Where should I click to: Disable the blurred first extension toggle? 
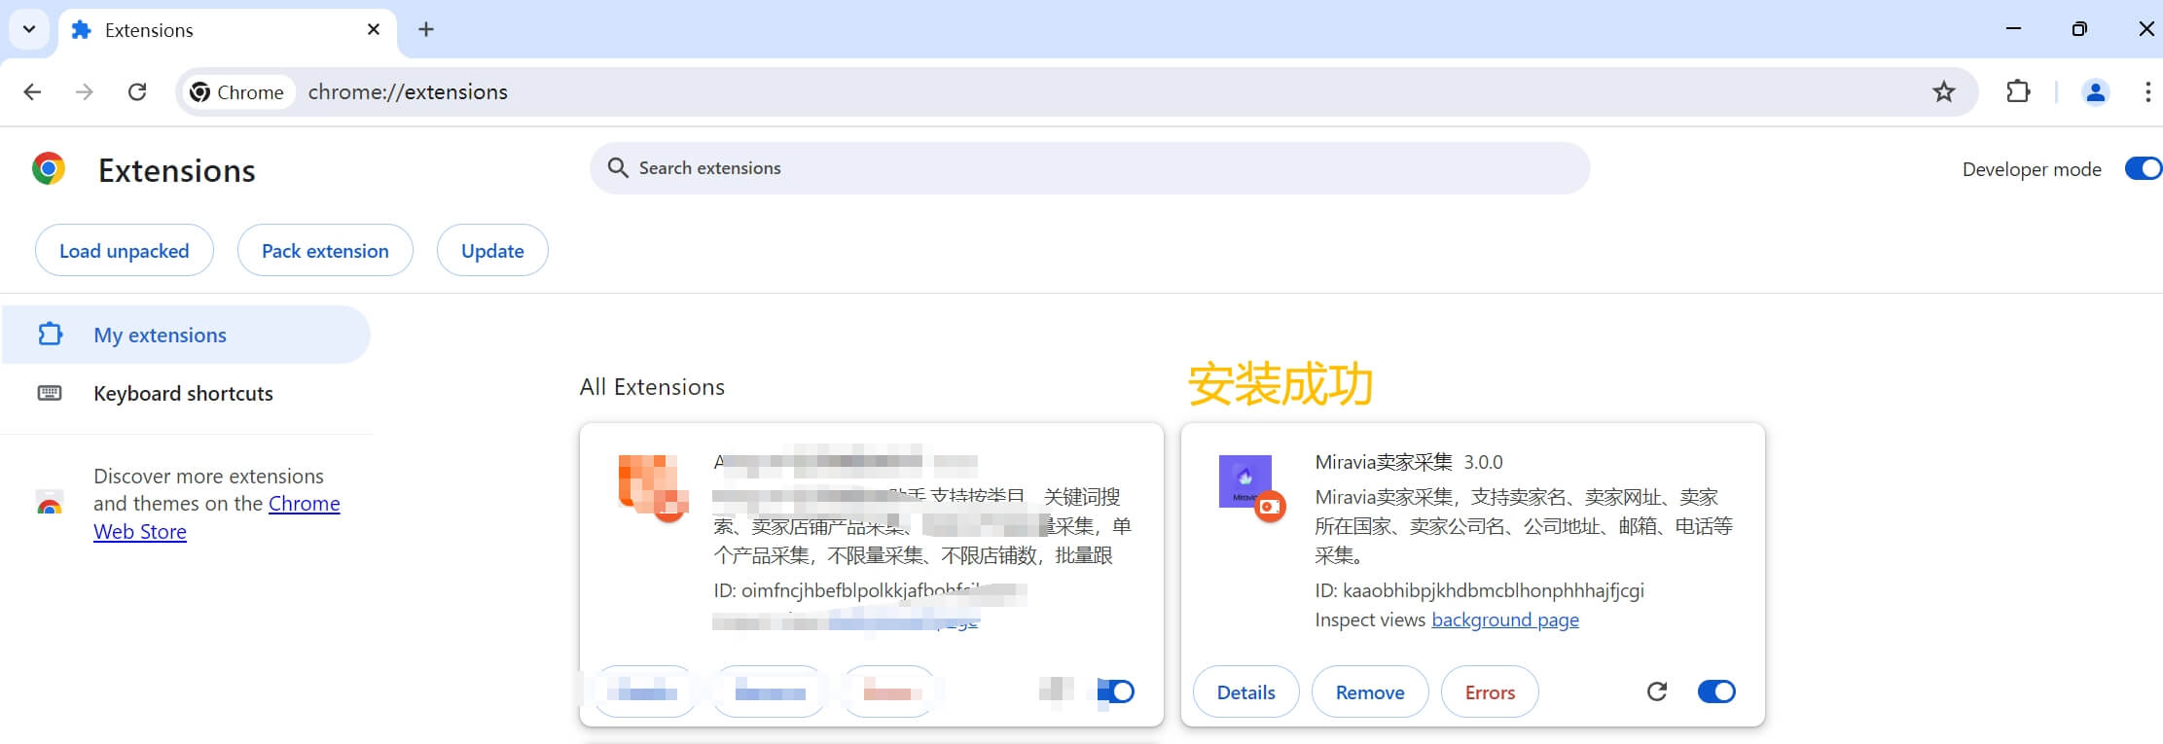pyautogui.click(x=1116, y=691)
